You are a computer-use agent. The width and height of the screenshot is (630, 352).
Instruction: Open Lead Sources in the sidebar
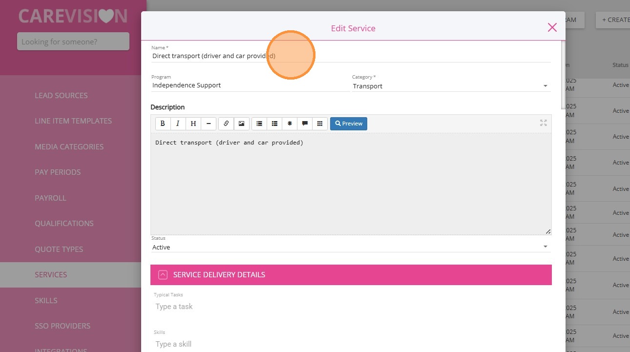[x=61, y=95]
